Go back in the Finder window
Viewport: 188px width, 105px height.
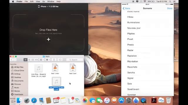(11, 60)
